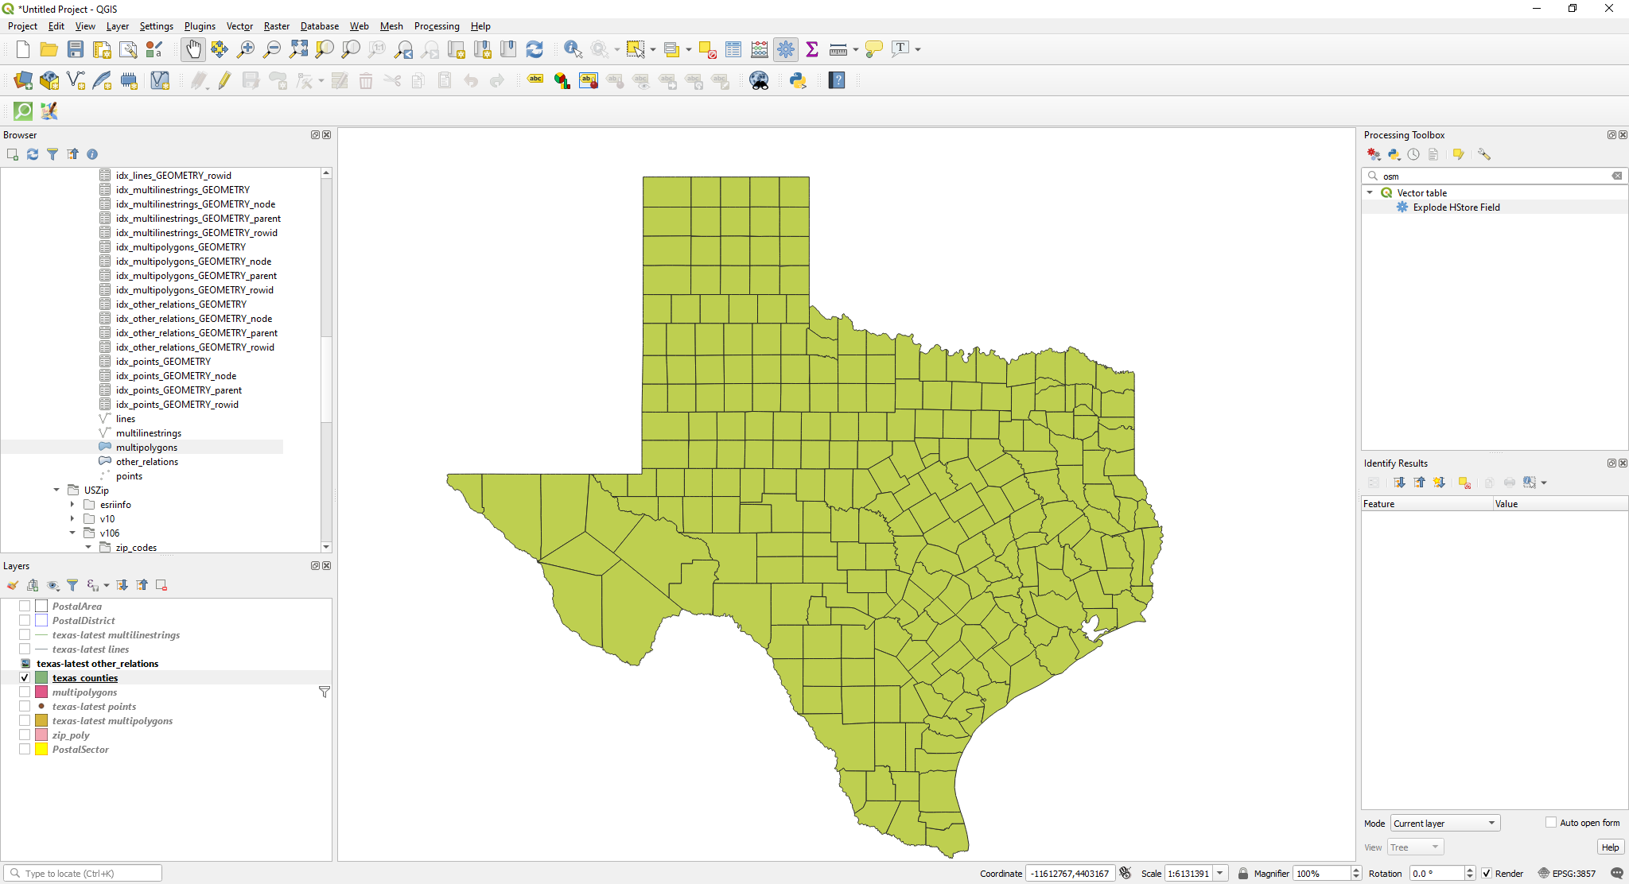Open the Python console
This screenshot has height=884, width=1629.
798,80
